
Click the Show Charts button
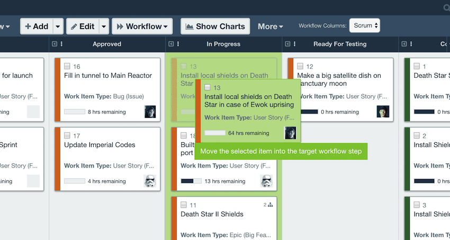[215, 26]
